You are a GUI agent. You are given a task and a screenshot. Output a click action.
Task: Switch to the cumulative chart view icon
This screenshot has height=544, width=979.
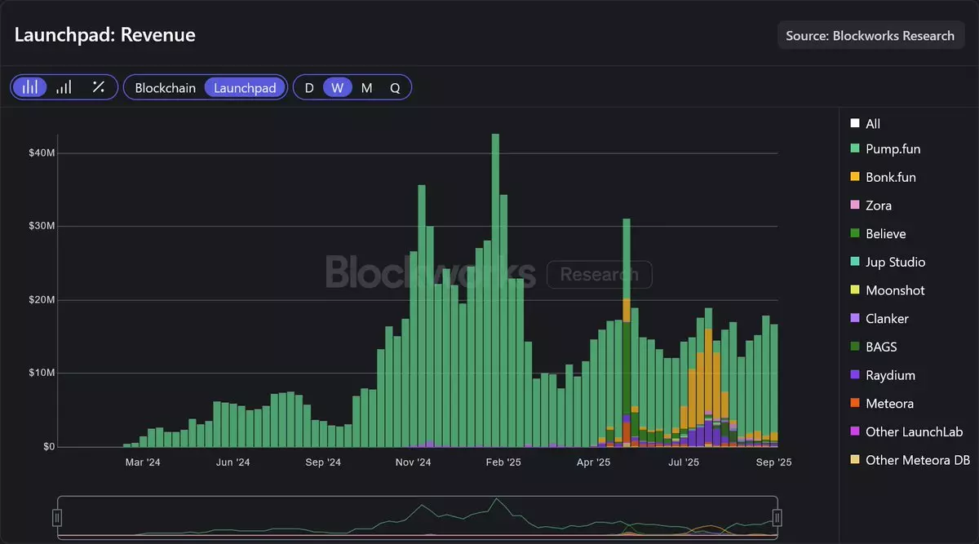[64, 87]
